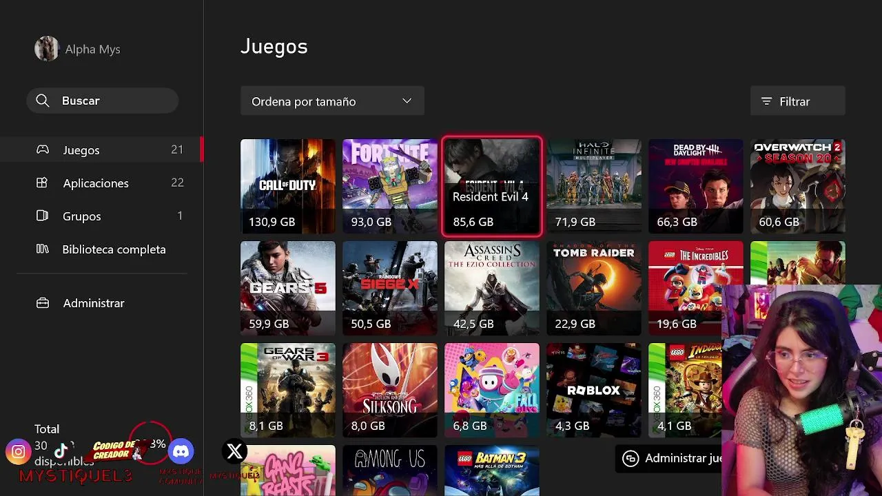Click the Administrar toolbox icon
Screen dimensions: 882x496
[x=43, y=302]
